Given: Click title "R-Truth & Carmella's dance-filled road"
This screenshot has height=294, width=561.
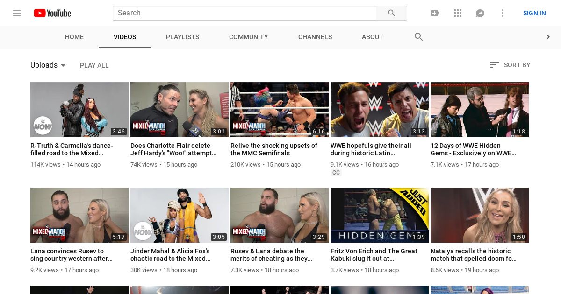Looking at the screenshot, I should coord(72,149).
